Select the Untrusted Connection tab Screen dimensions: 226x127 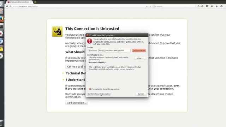coord(19,2)
